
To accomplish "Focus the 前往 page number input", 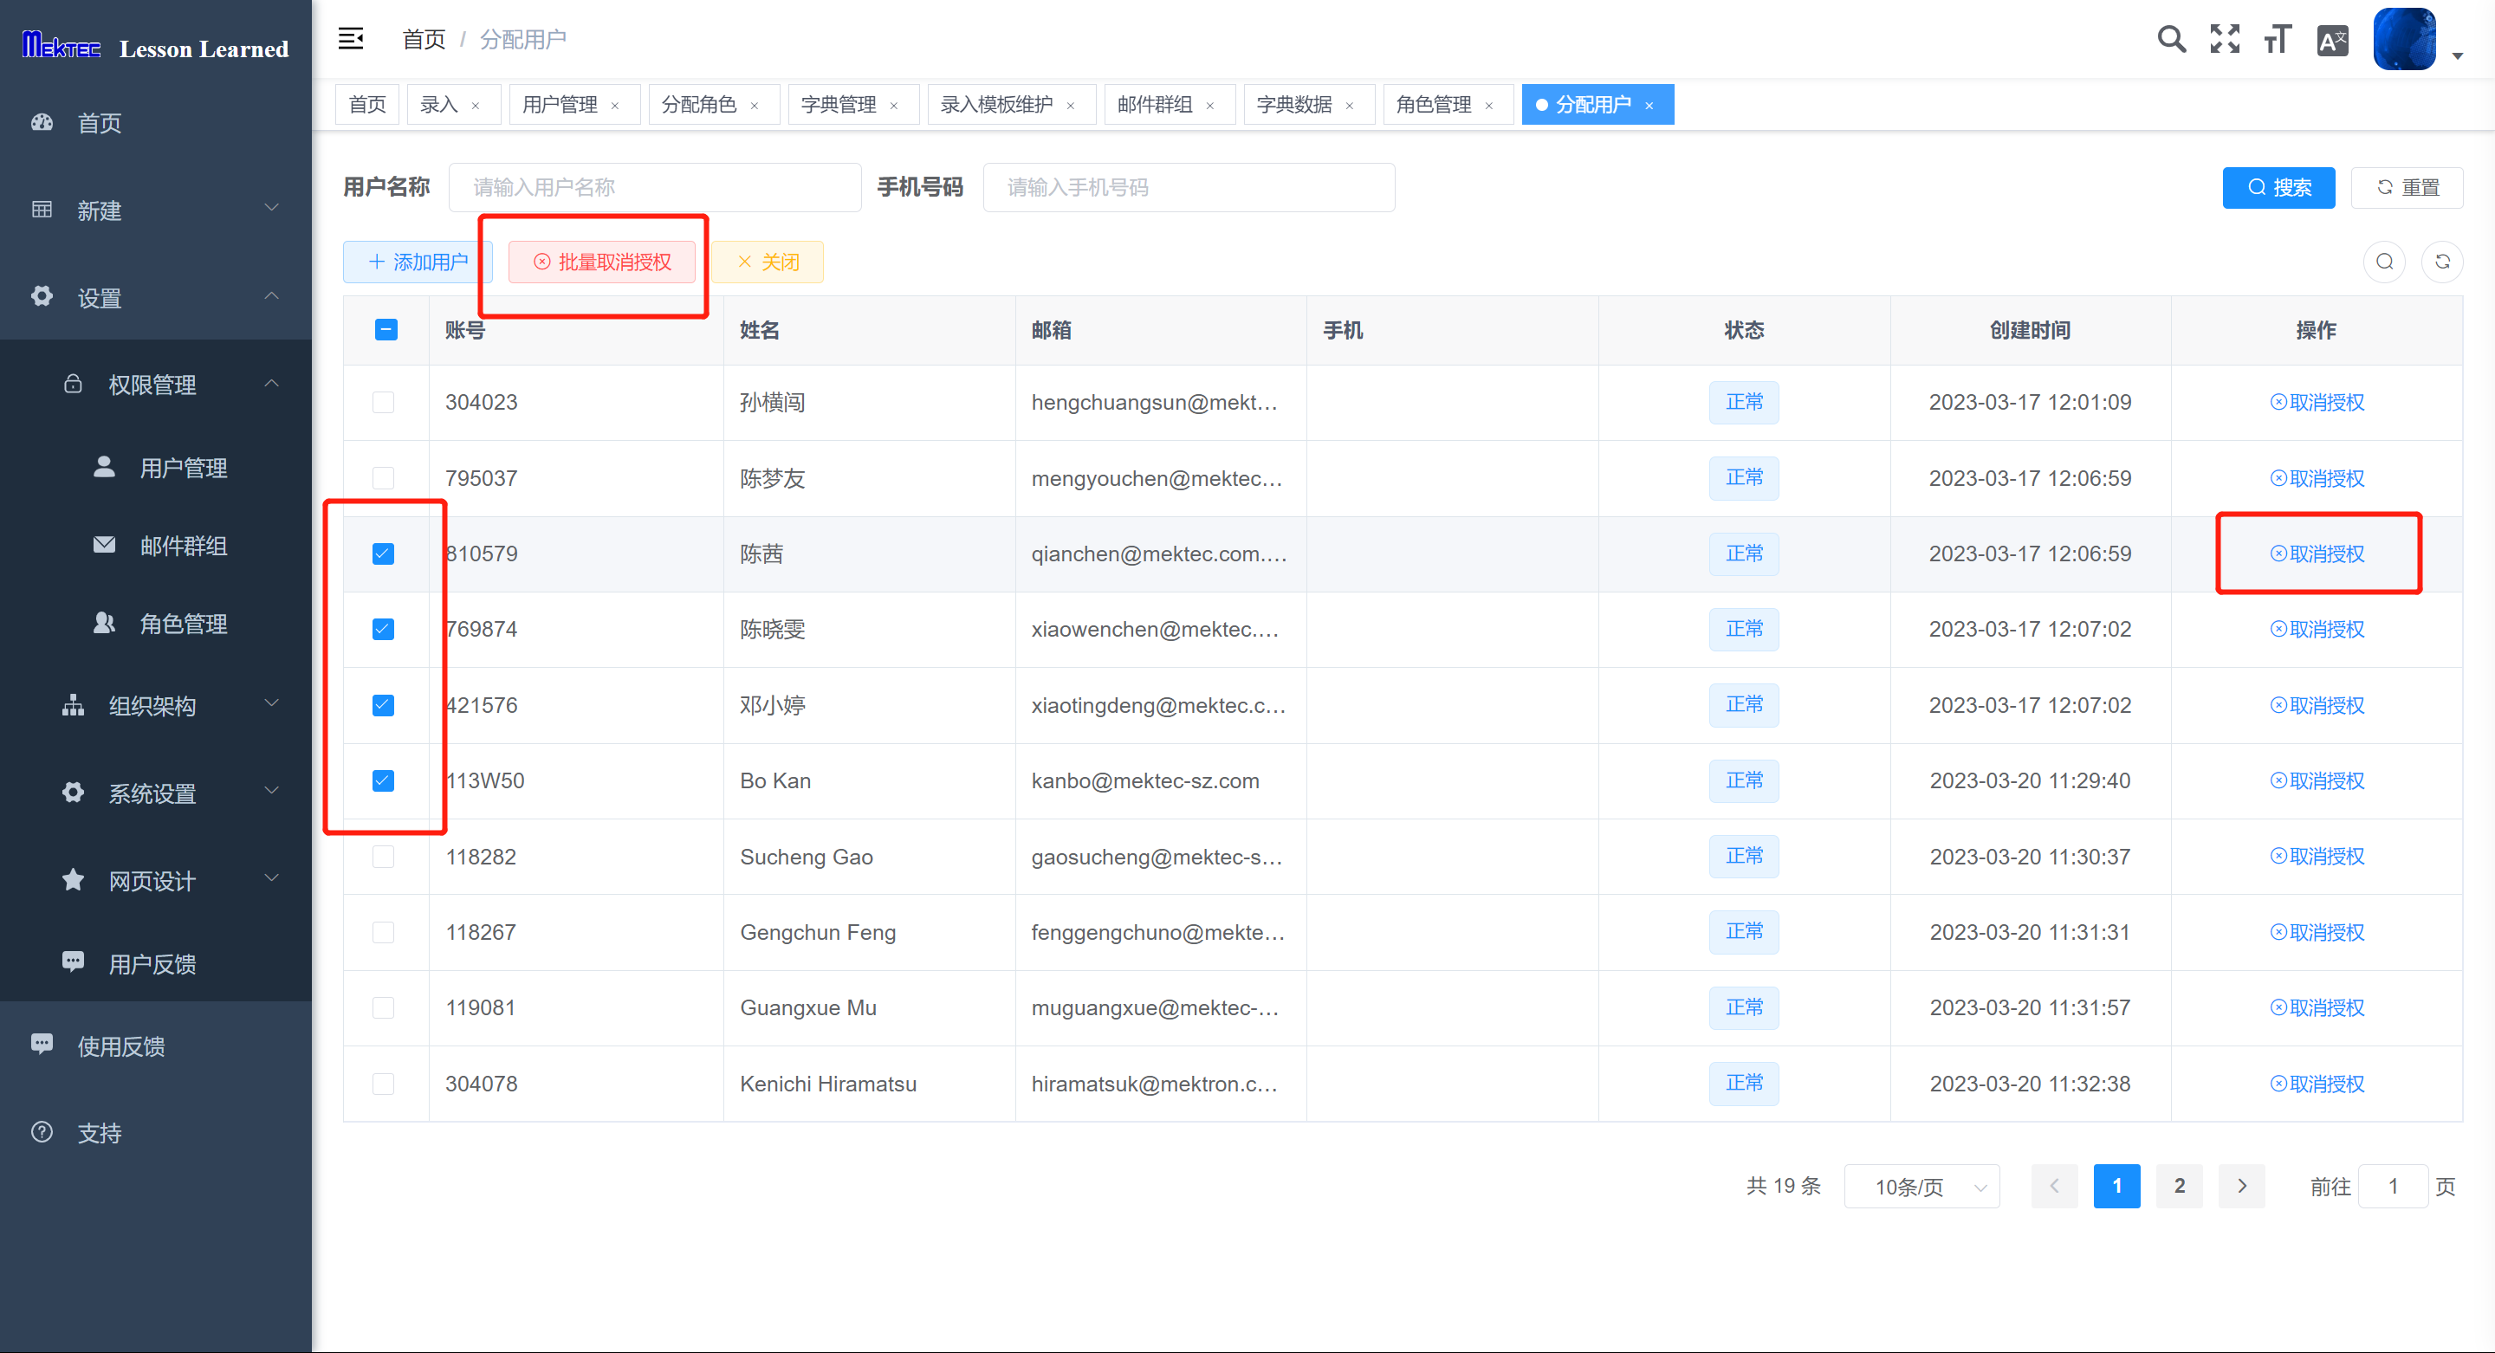I will tap(2392, 1186).
